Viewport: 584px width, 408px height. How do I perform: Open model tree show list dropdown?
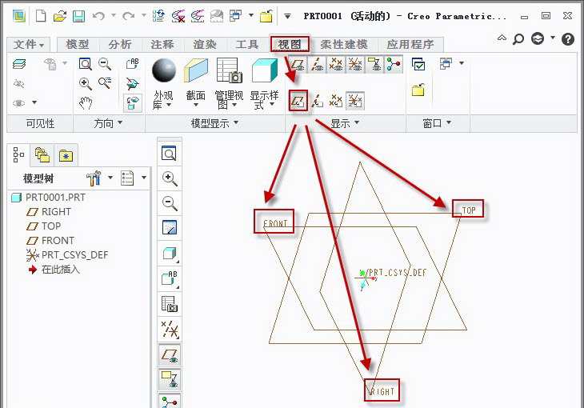point(144,178)
